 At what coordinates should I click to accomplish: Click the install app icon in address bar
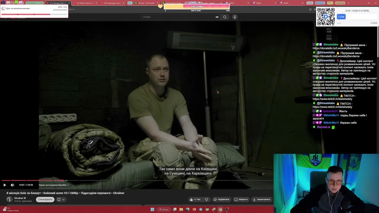pyautogui.click(x=310, y=9)
